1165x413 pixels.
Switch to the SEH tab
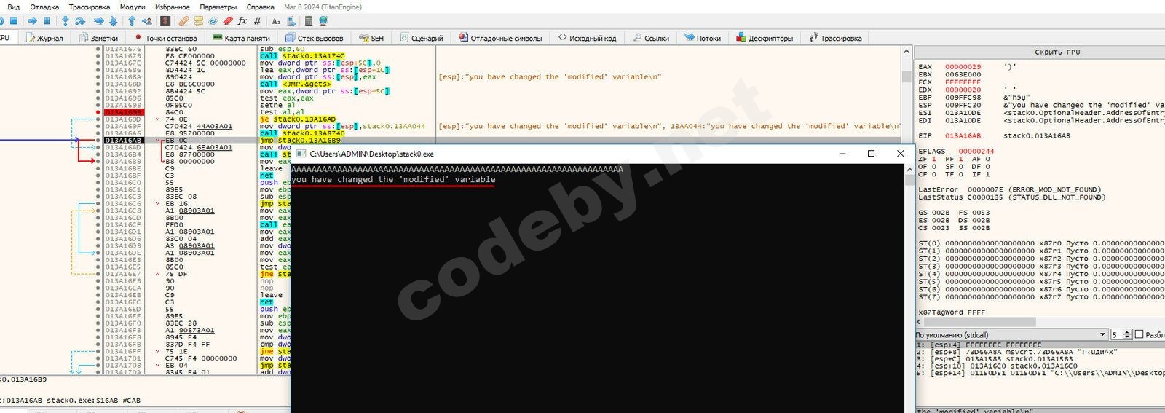(371, 38)
